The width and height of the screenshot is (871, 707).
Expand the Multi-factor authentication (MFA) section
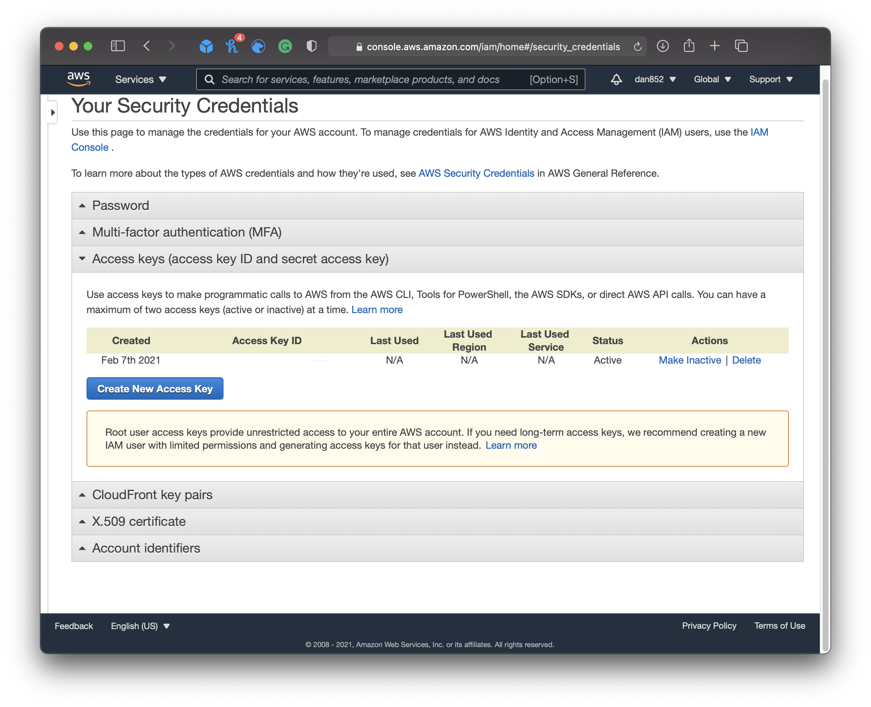(x=437, y=232)
